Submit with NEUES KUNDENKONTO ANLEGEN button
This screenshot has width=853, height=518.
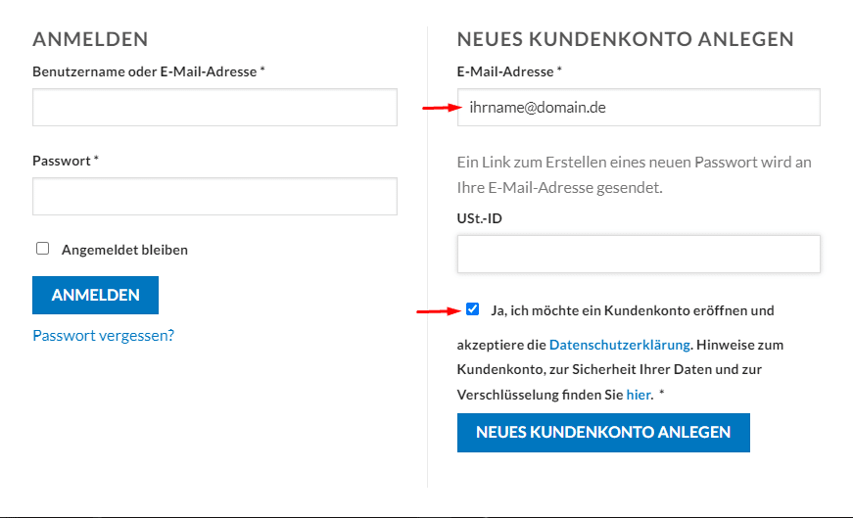tap(603, 433)
